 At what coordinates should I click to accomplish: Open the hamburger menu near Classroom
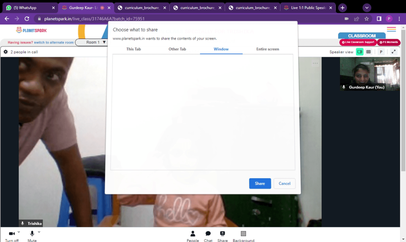[x=391, y=29]
